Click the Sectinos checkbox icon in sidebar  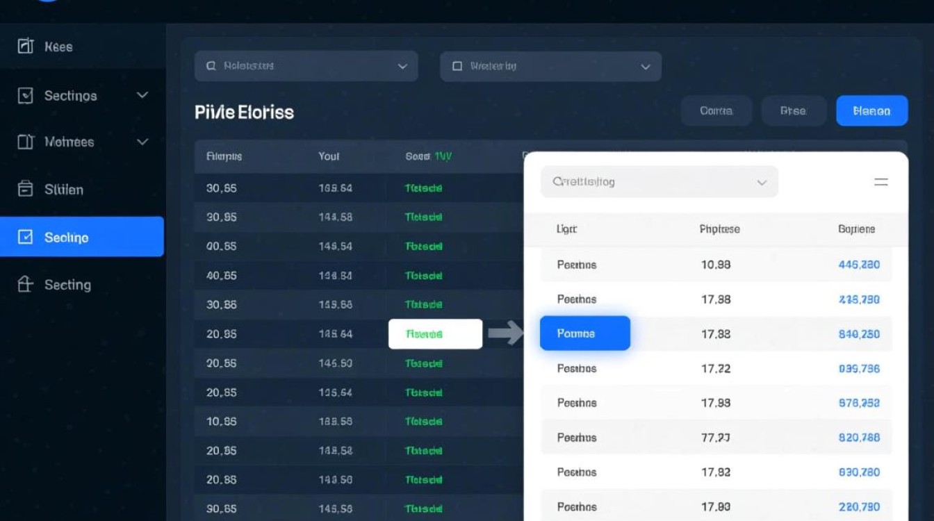point(25,96)
